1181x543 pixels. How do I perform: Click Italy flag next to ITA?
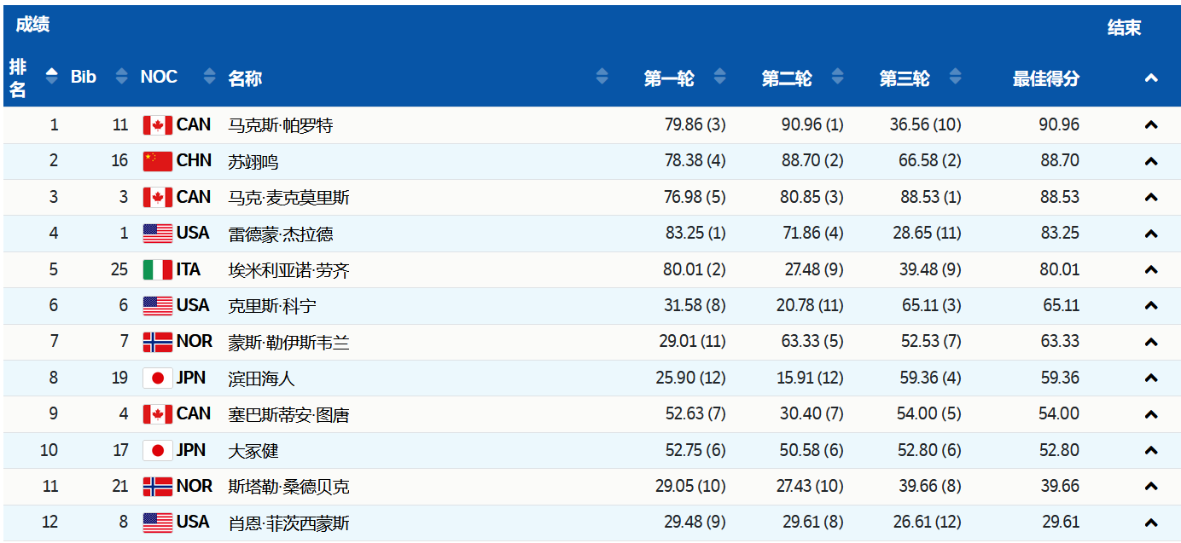(157, 269)
